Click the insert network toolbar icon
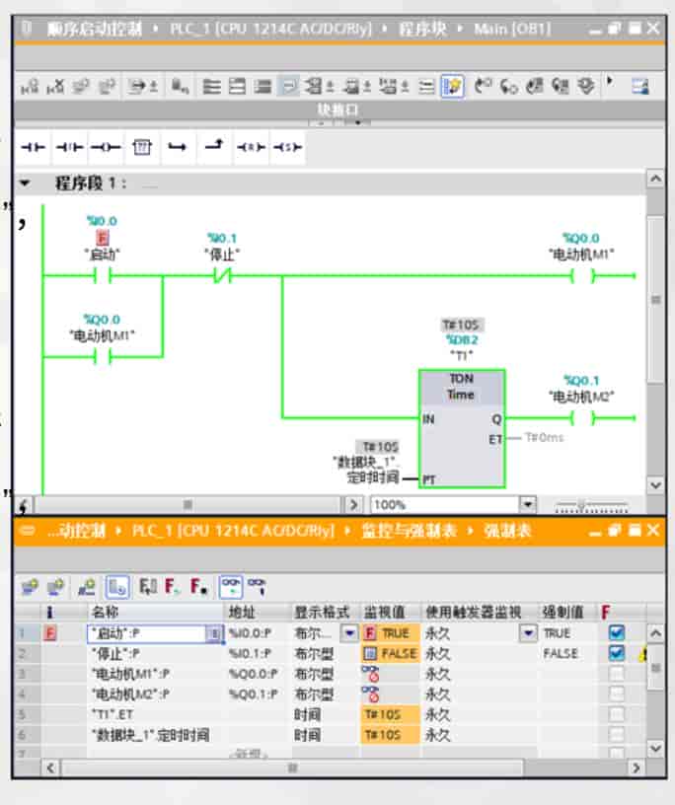 (30, 86)
